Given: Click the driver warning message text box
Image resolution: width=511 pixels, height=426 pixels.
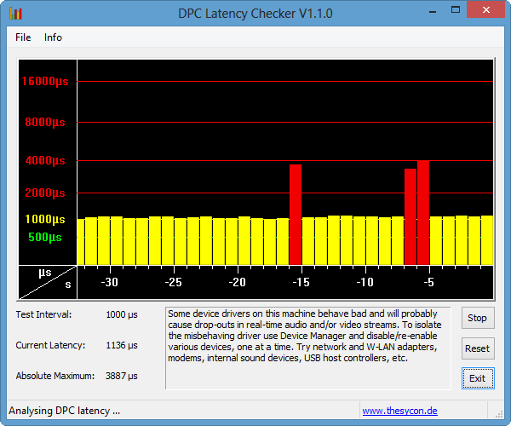Looking at the screenshot, I should point(308,348).
